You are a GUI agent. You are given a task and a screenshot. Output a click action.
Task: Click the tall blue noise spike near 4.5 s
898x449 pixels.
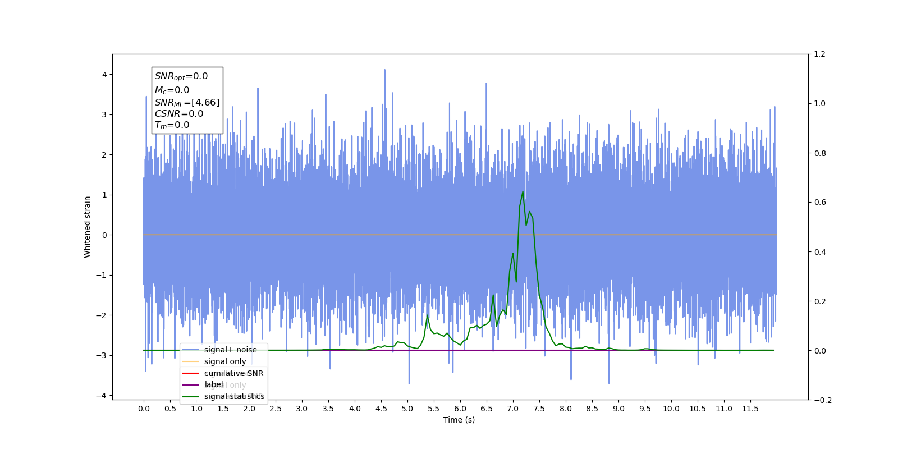point(384,71)
